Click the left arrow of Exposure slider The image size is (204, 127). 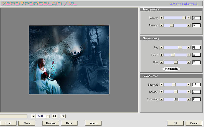pyautogui.click(x=161, y=85)
